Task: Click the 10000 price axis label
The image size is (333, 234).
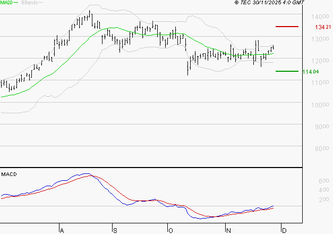Action: (x=320, y=105)
